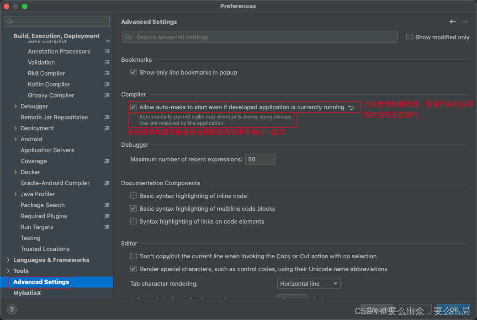Screen dimensions: 477x320
Task: Select Build, Execution, Deployment heading
Action: (56, 36)
